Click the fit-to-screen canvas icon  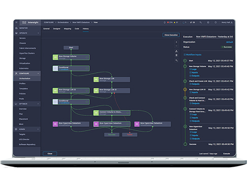(176, 55)
